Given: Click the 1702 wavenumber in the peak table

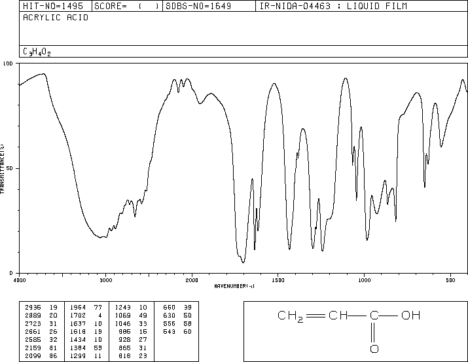Looking at the screenshot, I should click(78, 316).
